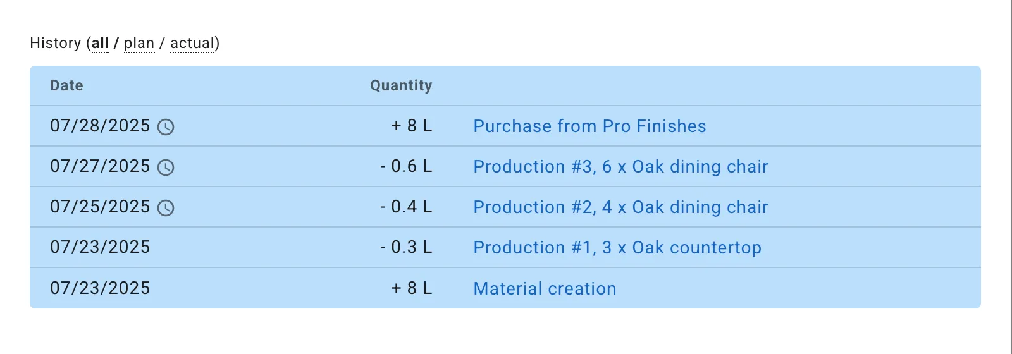Click the Date column header

66,85
